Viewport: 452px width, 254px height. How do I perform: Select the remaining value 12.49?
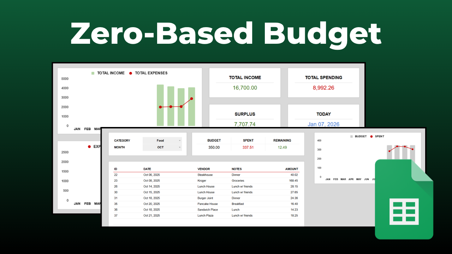[282, 147]
